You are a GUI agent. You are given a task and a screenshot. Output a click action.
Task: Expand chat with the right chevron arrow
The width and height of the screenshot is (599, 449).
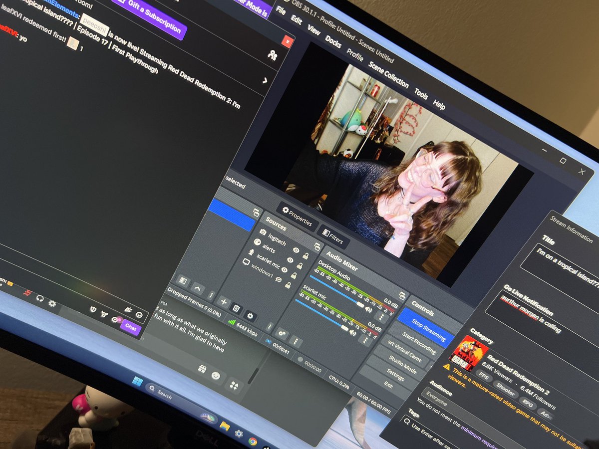coord(265,80)
